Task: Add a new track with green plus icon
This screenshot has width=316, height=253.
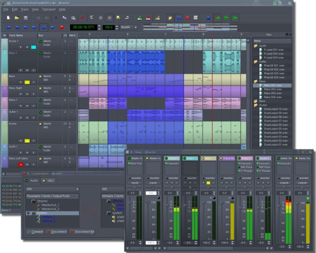Action: [x=140, y=18]
